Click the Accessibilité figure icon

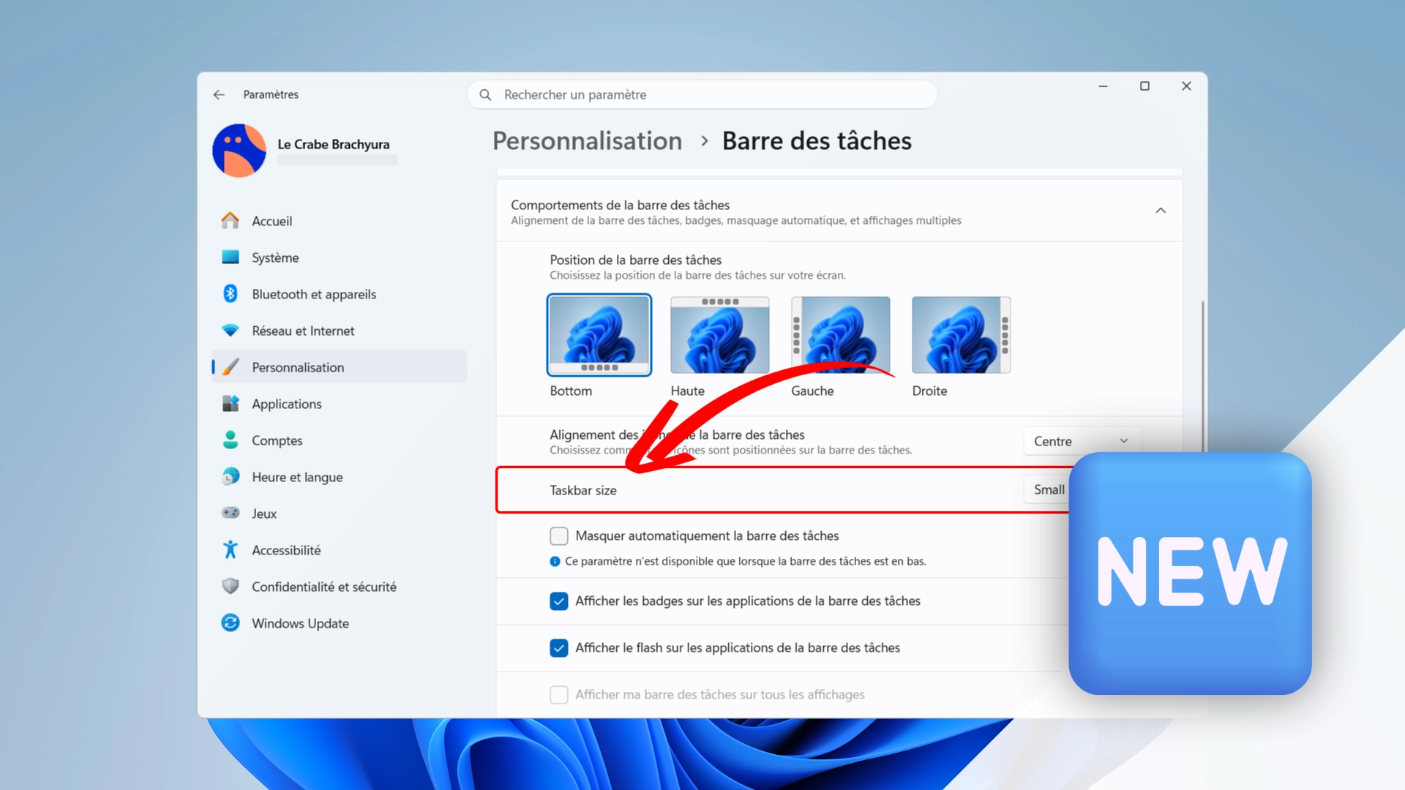click(x=231, y=549)
